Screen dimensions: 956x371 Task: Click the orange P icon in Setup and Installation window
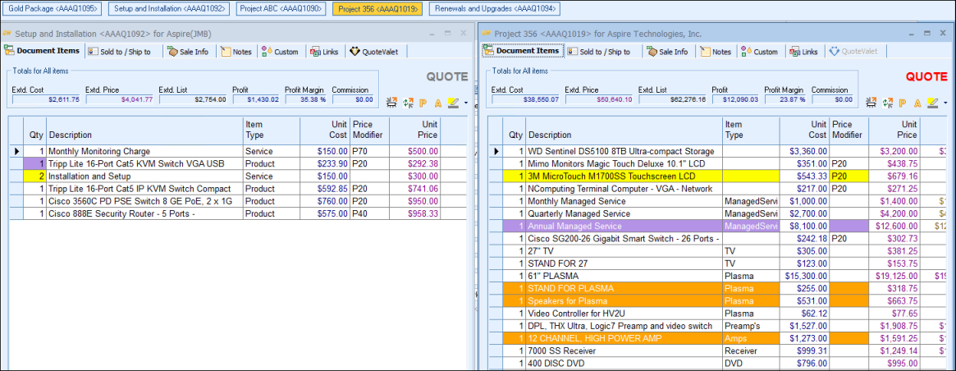423,103
